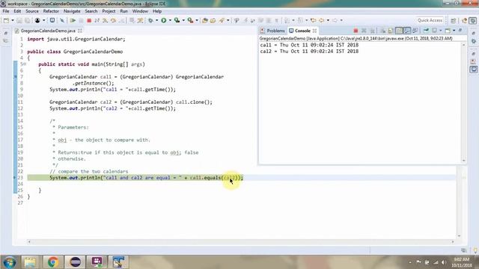The width and height of the screenshot is (479, 269).
Task: Click Remove All Terminated Launches icon
Action: tap(373, 31)
